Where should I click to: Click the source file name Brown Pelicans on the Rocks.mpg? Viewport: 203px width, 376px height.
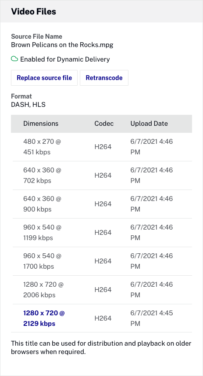pos(62,45)
